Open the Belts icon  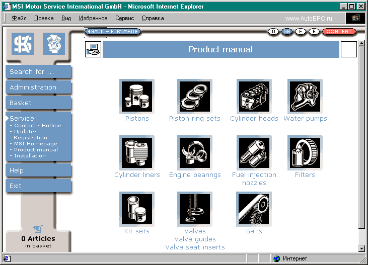(x=254, y=209)
